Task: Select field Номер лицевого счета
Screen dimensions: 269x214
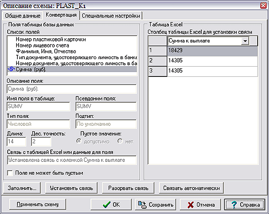Action: (72, 45)
